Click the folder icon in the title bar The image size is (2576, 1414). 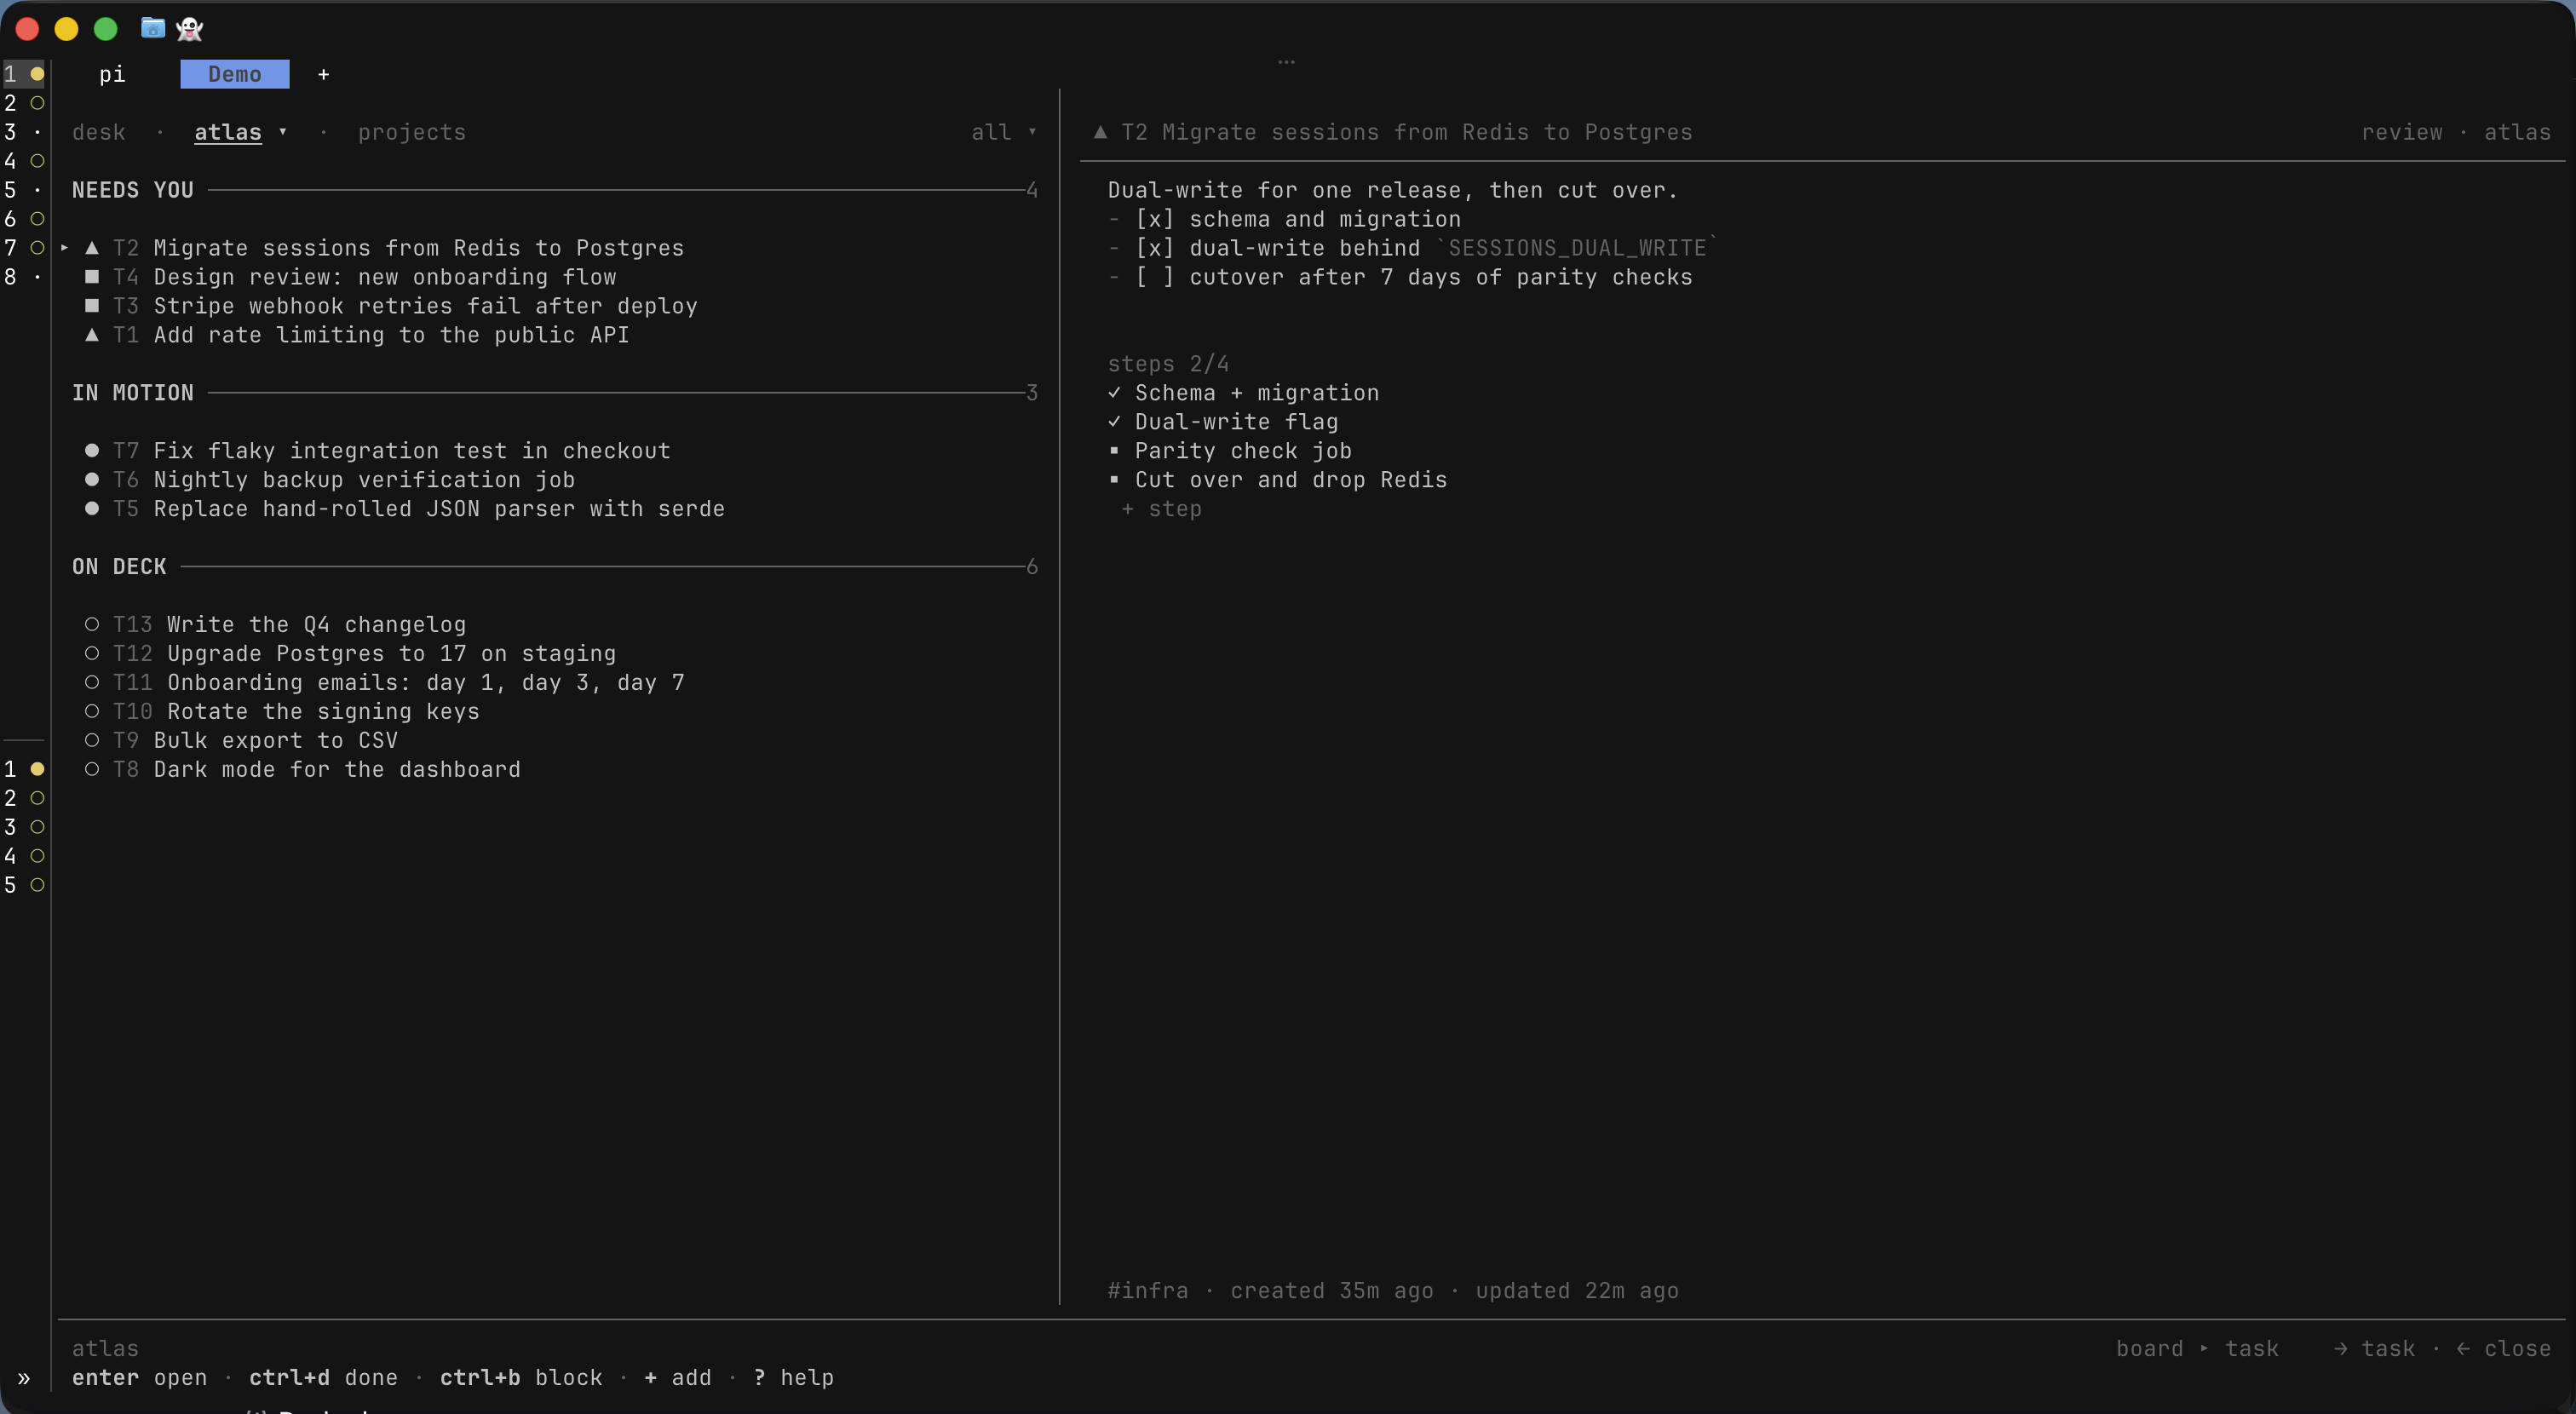pyautogui.click(x=152, y=28)
